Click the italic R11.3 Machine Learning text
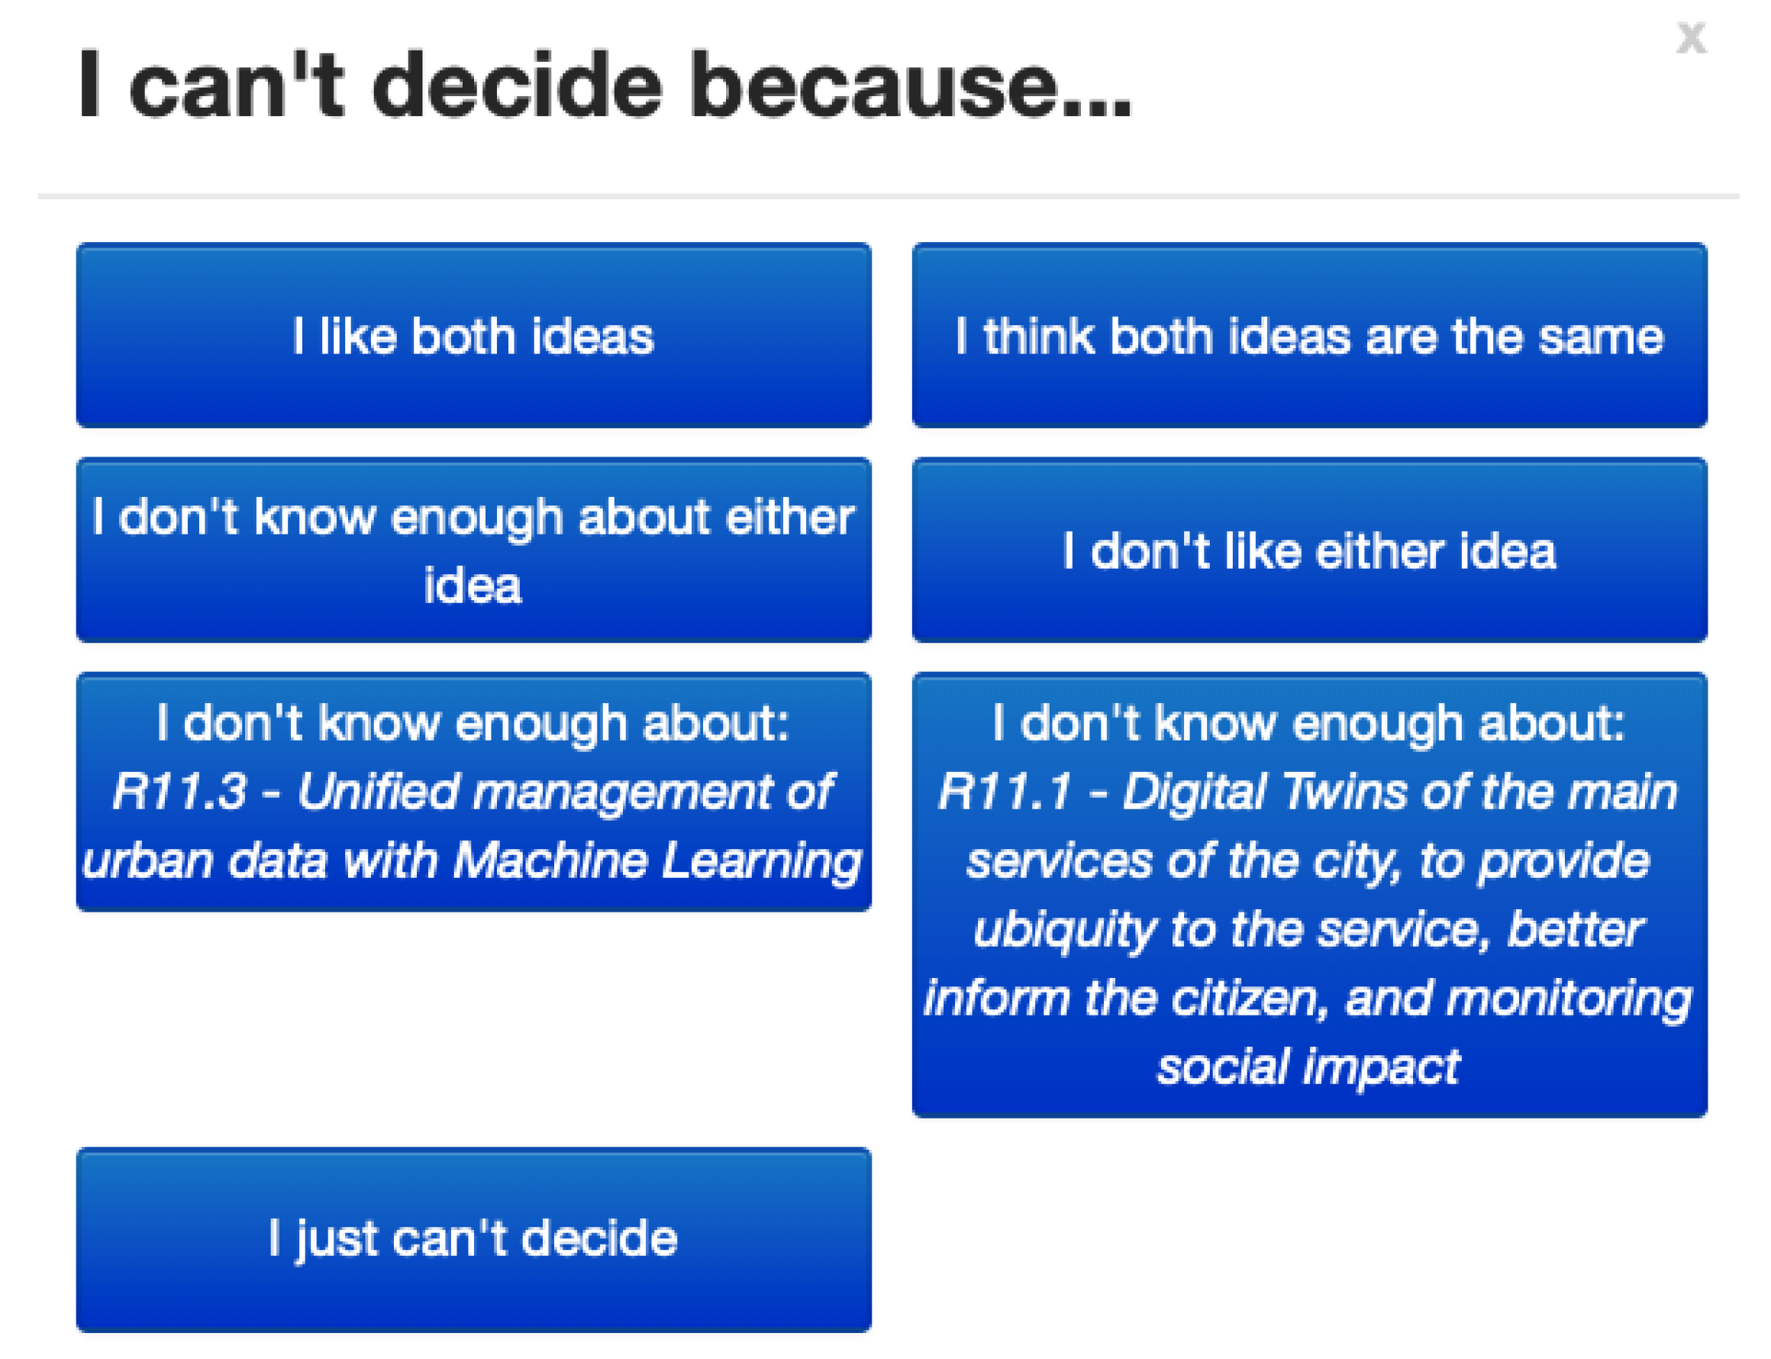The image size is (1771, 1359). pyautogui.click(x=473, y=825)
